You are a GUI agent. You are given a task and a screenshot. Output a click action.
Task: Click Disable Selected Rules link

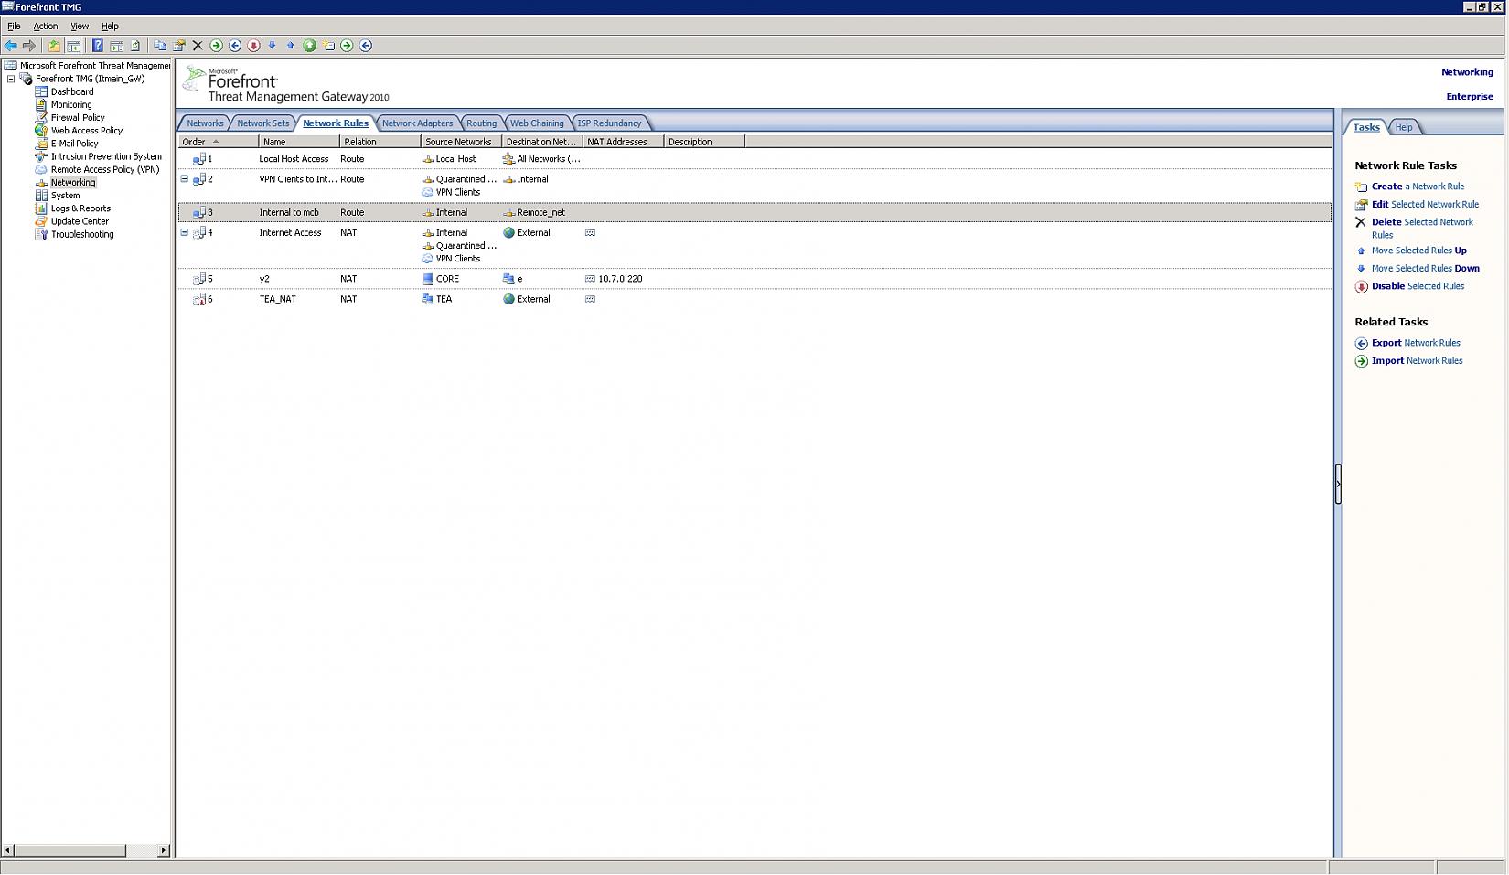point(1418,286)
